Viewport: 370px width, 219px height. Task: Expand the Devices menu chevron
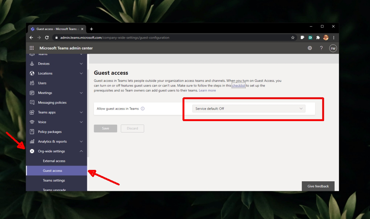tap(81, 64)
